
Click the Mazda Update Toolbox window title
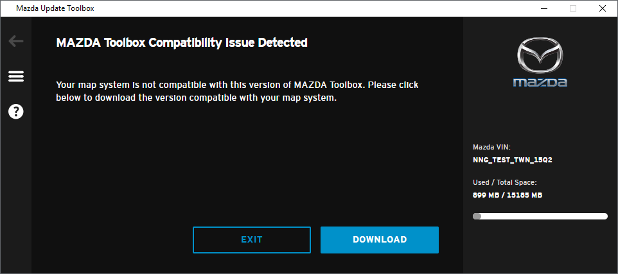(55, 8)
